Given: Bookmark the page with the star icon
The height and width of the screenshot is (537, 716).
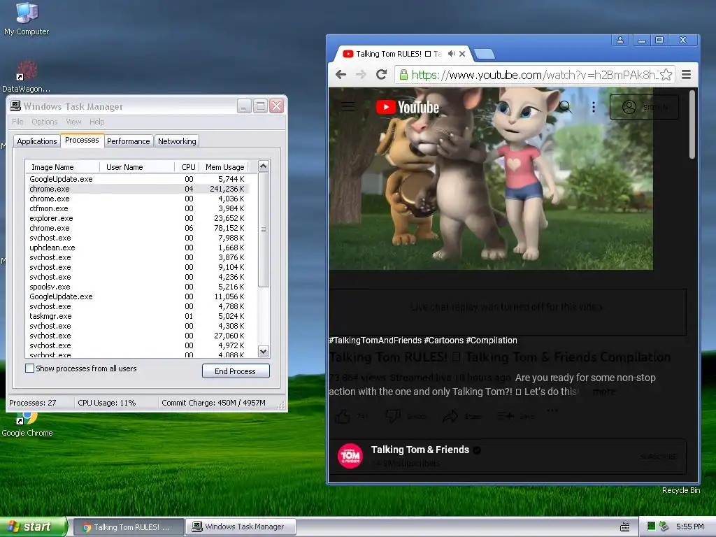Looking at the screenshot, I should [666, 74].
